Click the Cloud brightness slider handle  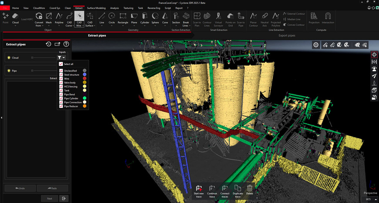click(x=32, y=57)
